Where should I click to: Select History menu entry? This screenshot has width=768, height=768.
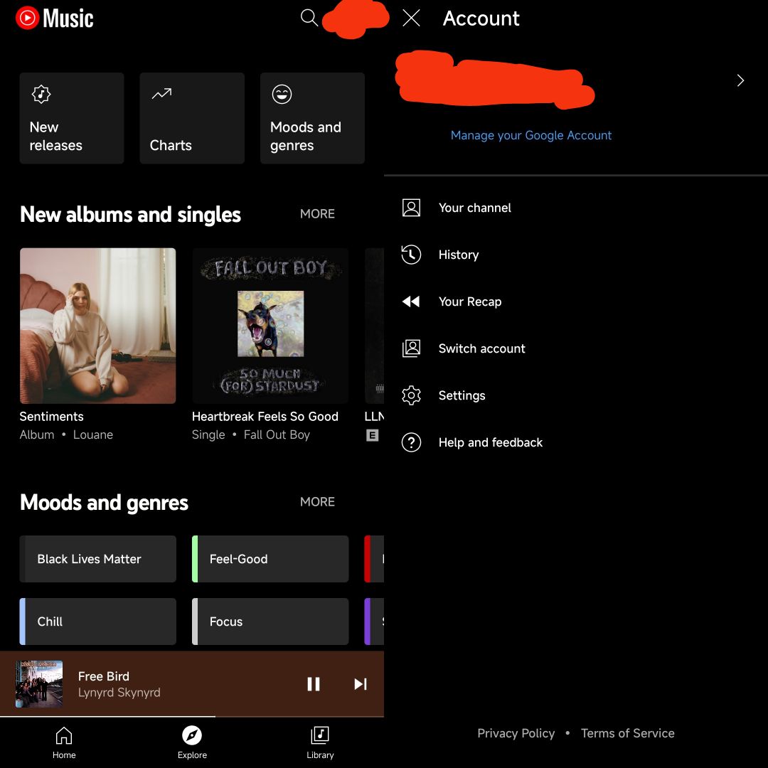[x=575, y=255]
